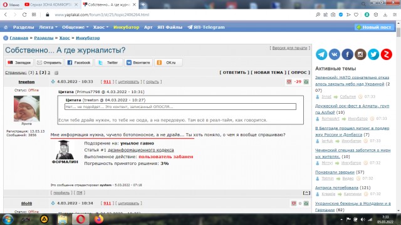Share the topic via OK.ru button

pos(169,62)
